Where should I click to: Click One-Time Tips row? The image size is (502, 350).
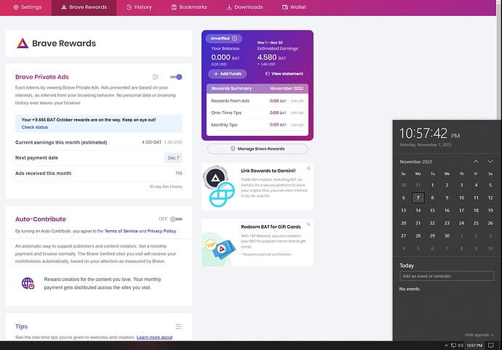258,113
